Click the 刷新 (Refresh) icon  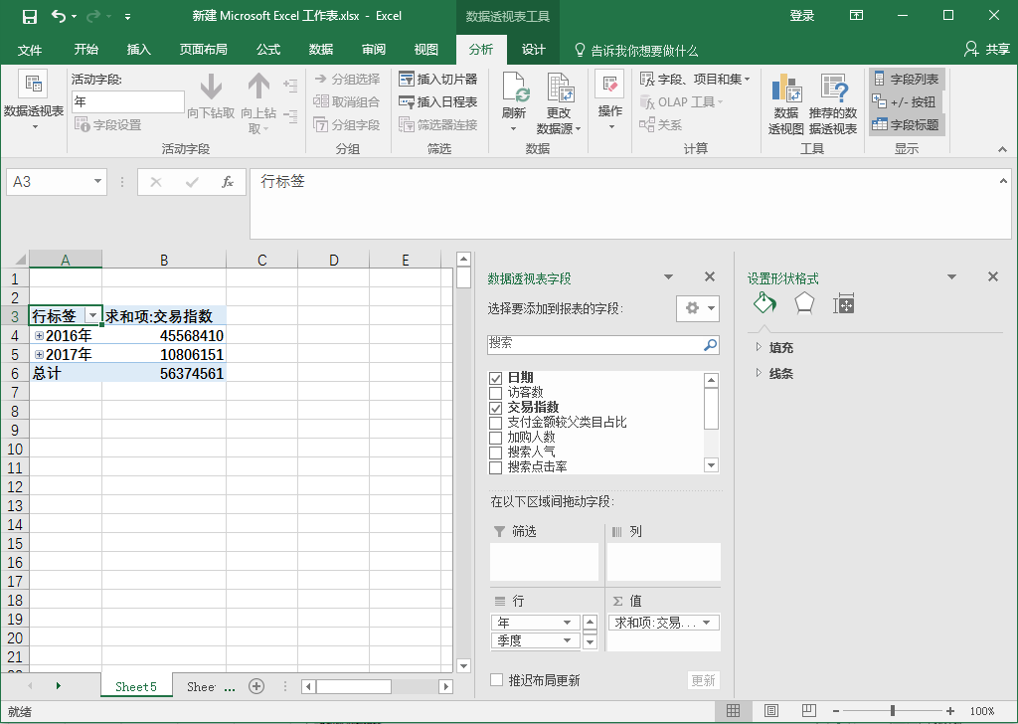[514, 91]
